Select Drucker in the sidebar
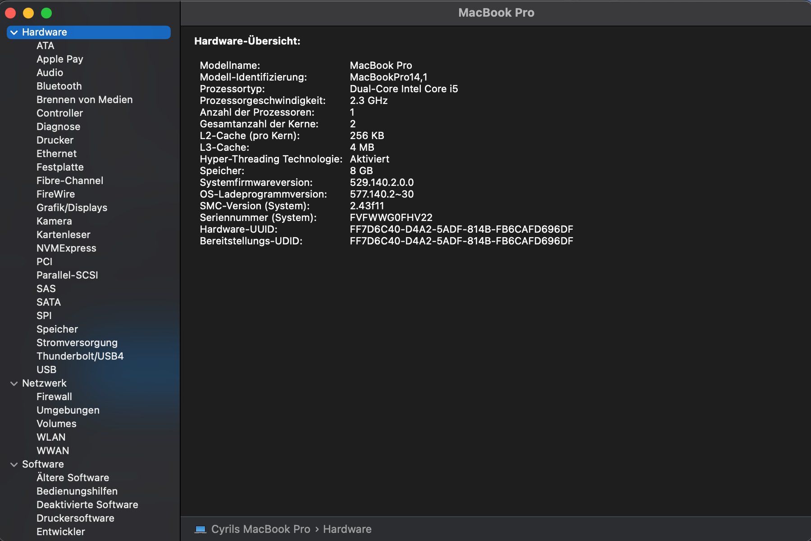 pos(55,140)
